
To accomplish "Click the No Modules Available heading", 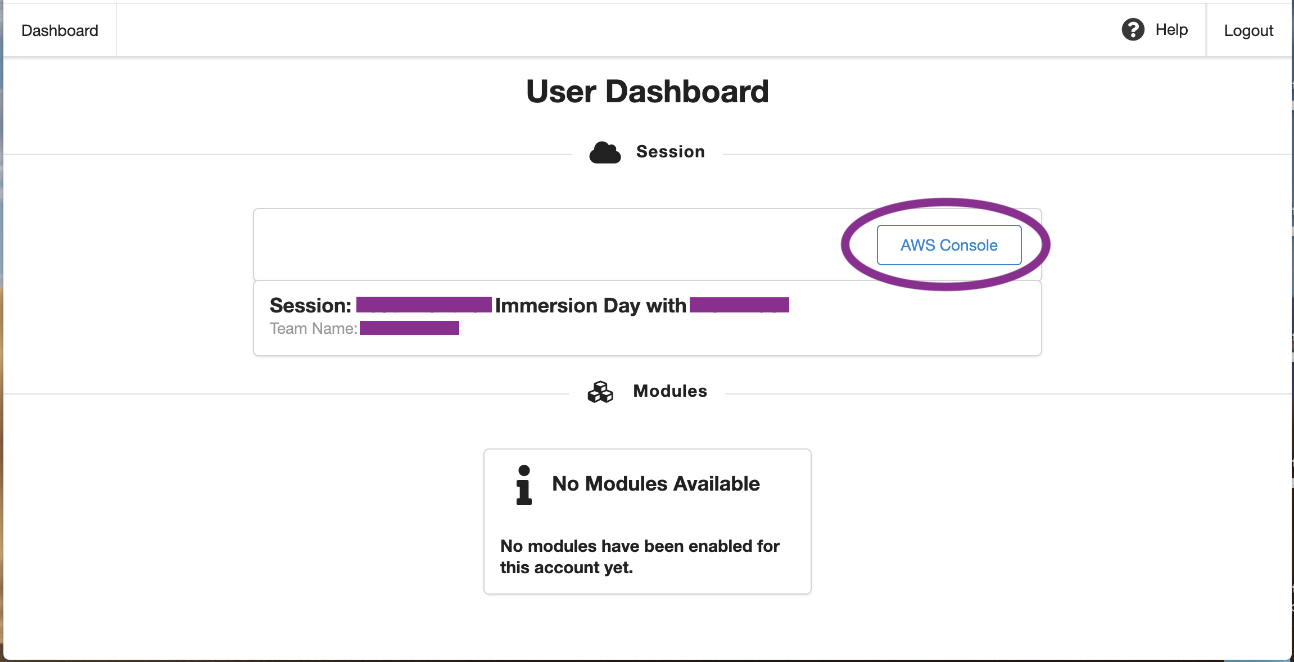I will 655,484.
